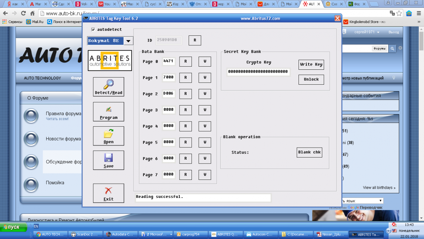Write Page 2 with its W button
Screen dimensions: 424x239
pos(205,94)
